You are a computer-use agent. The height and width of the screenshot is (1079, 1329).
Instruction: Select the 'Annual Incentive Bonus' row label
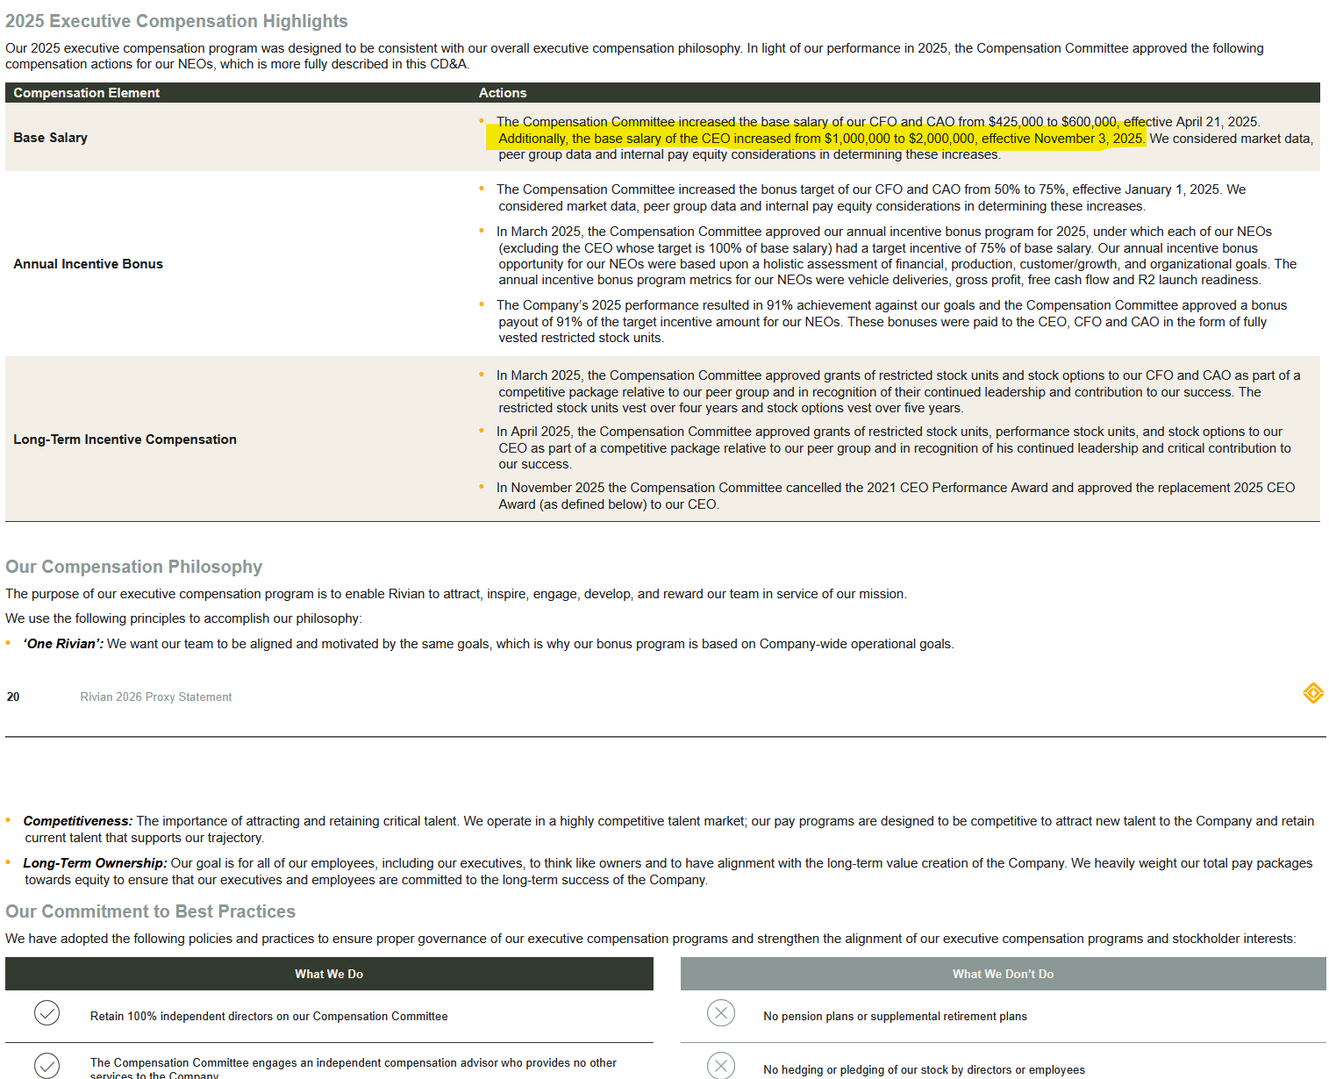click(89, 264)
